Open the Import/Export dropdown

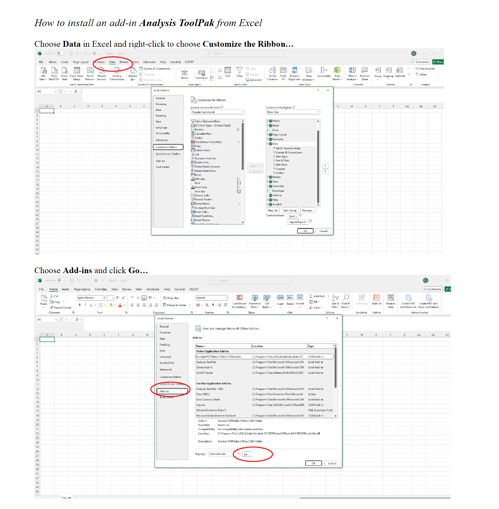pos(298,222)
